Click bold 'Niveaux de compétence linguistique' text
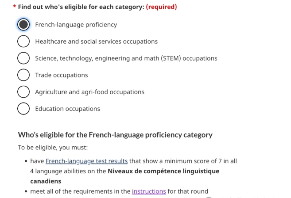 point(163,171)
